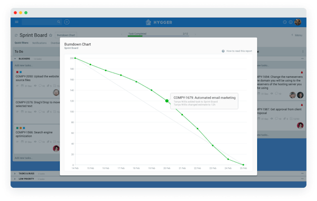Click the search magnifier icon

click(x=59, y=22)
